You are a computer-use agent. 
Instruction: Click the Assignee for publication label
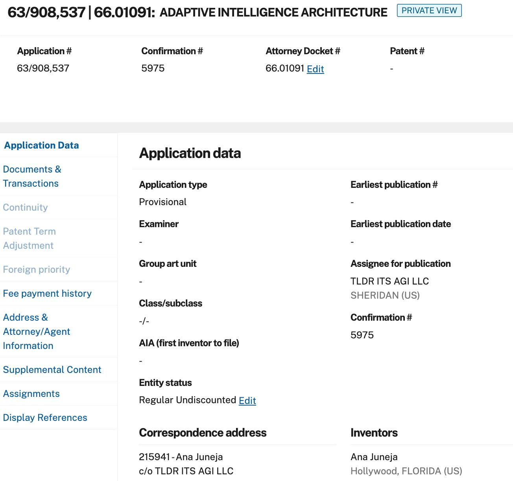(400, 264)
